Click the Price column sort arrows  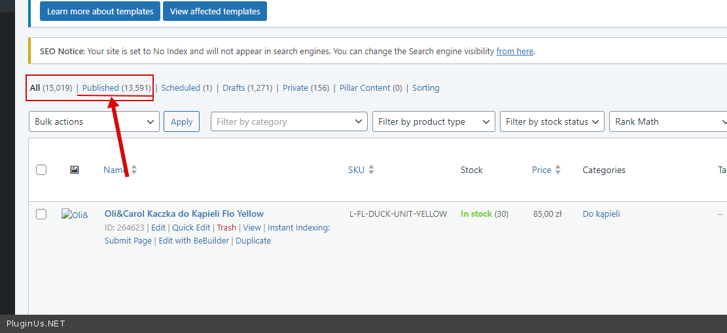click(x=558, y=170)
